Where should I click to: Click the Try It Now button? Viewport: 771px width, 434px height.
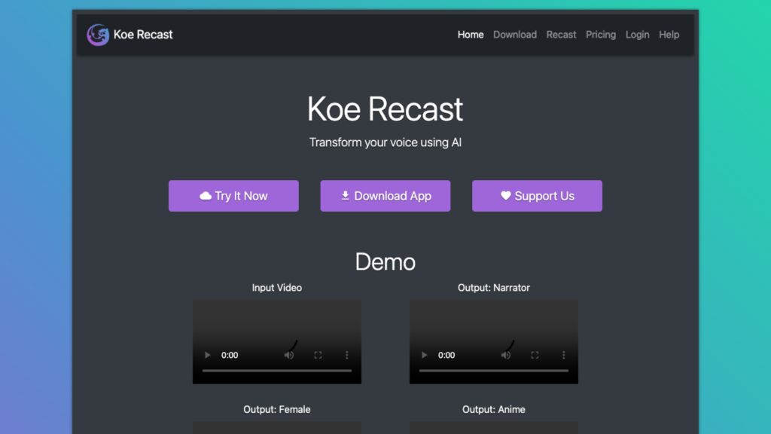point(233,196)
